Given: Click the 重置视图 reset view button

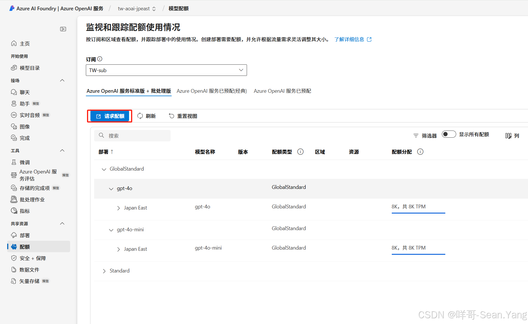Looking at the screenshot, I should point(183,116).
